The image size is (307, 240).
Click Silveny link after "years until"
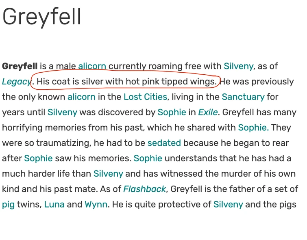pos(62,112)
